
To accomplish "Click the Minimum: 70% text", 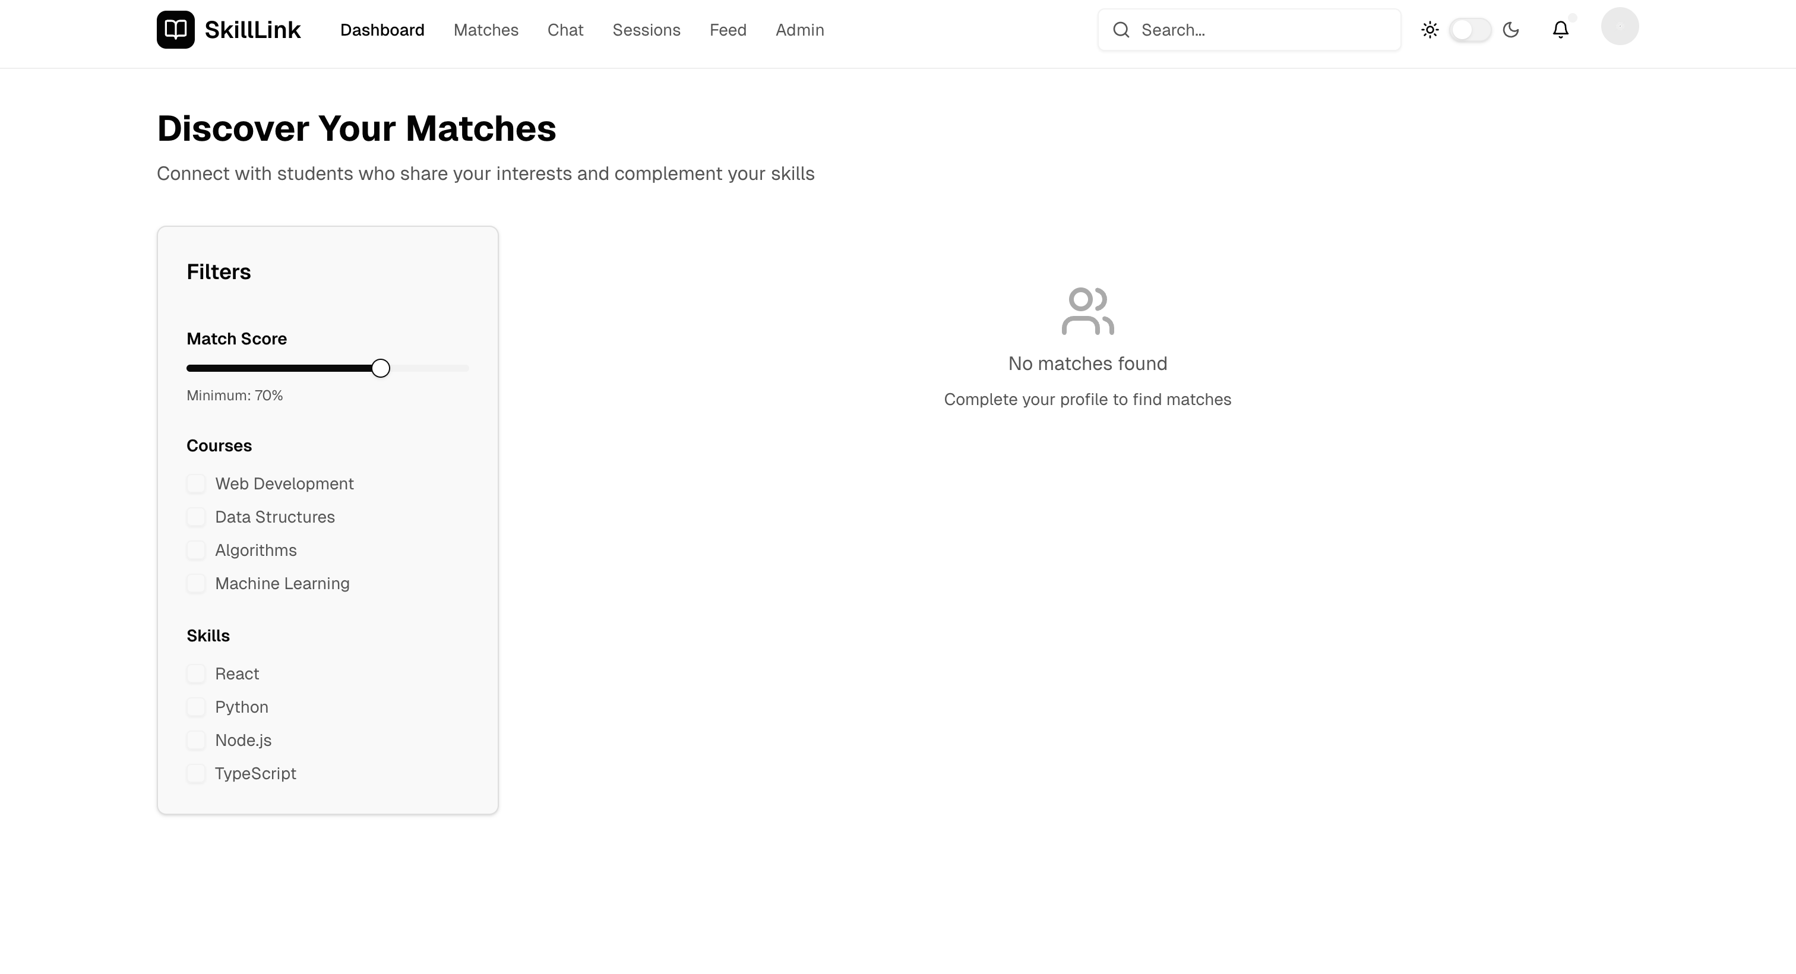I will [235, 396].
